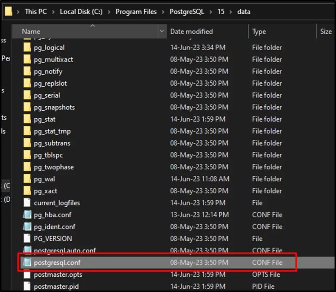The width and height of the screenshot is (336, 292).
Task: Go to the 15 folder breadcrumb
Action: coord(221,12)
